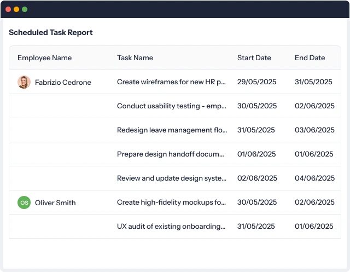
Task: Click end date 03/06/2025
Action: click(314, 130)
